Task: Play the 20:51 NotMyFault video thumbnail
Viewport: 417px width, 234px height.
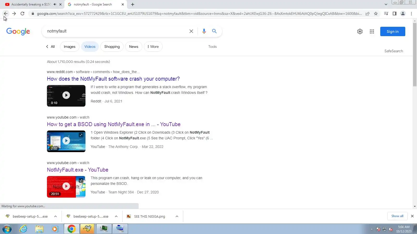Action: point(66,187)
